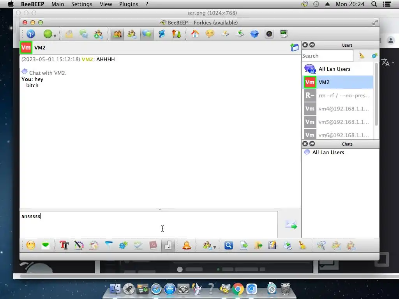Click the greyed envelope icon in top toolbar

69,34
